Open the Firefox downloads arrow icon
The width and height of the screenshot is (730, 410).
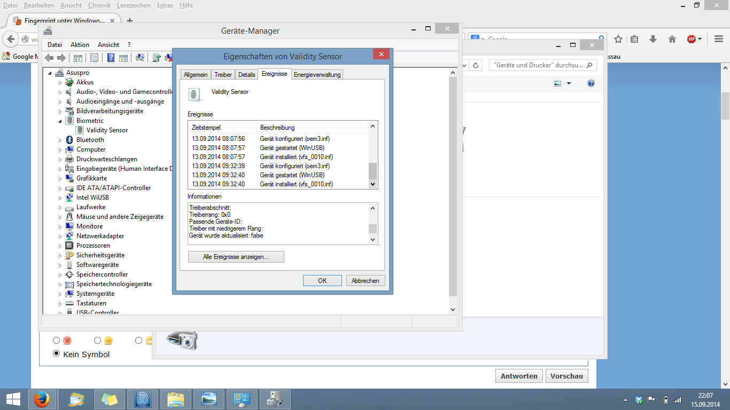pyautogui.click(x=653, y=39)
